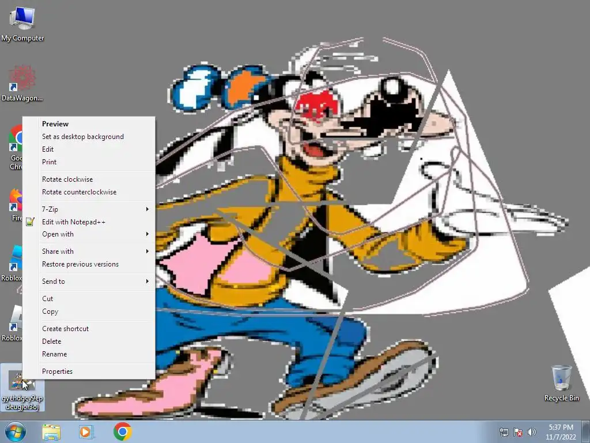Click the taskbar clock showing 5:37 PM
The image size is (590, 443).
click(x=561, y=432)
